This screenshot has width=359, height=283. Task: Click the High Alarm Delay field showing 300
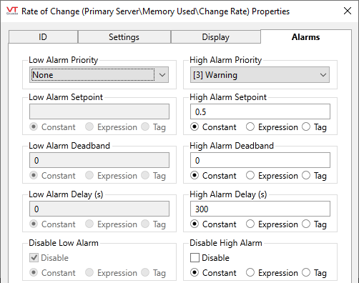[260, 209]
